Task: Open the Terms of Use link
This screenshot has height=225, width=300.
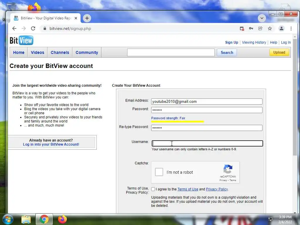Action: pos(188,189)
